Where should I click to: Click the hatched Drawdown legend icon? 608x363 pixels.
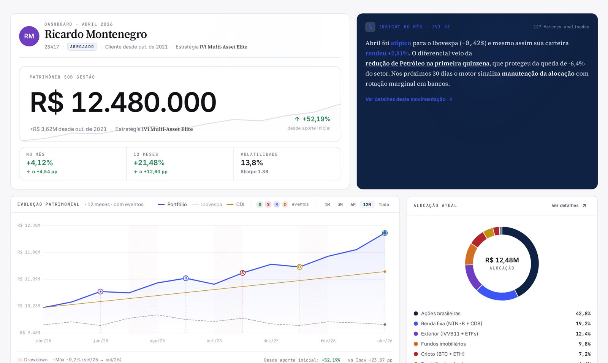[20, 360]
